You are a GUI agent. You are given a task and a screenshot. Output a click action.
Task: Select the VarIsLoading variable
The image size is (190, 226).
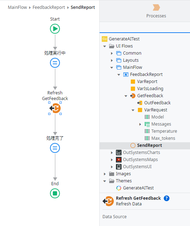coord(150,89)
